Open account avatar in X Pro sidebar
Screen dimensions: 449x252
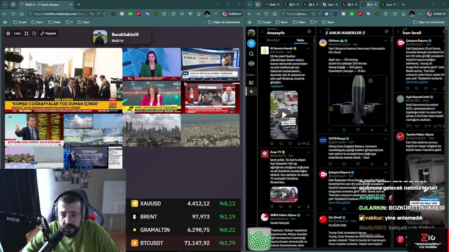[251, 33]
